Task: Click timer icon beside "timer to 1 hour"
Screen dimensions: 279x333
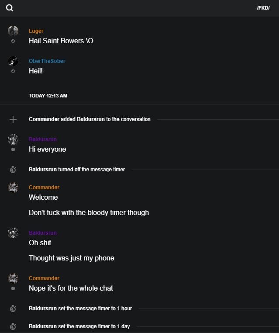Action: click(13, 309)
